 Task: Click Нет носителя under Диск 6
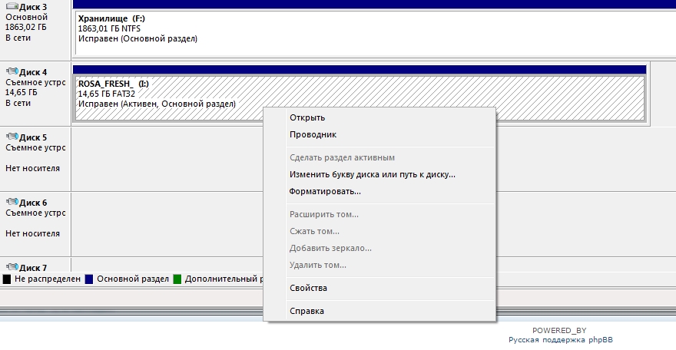(x=32, y=233)
